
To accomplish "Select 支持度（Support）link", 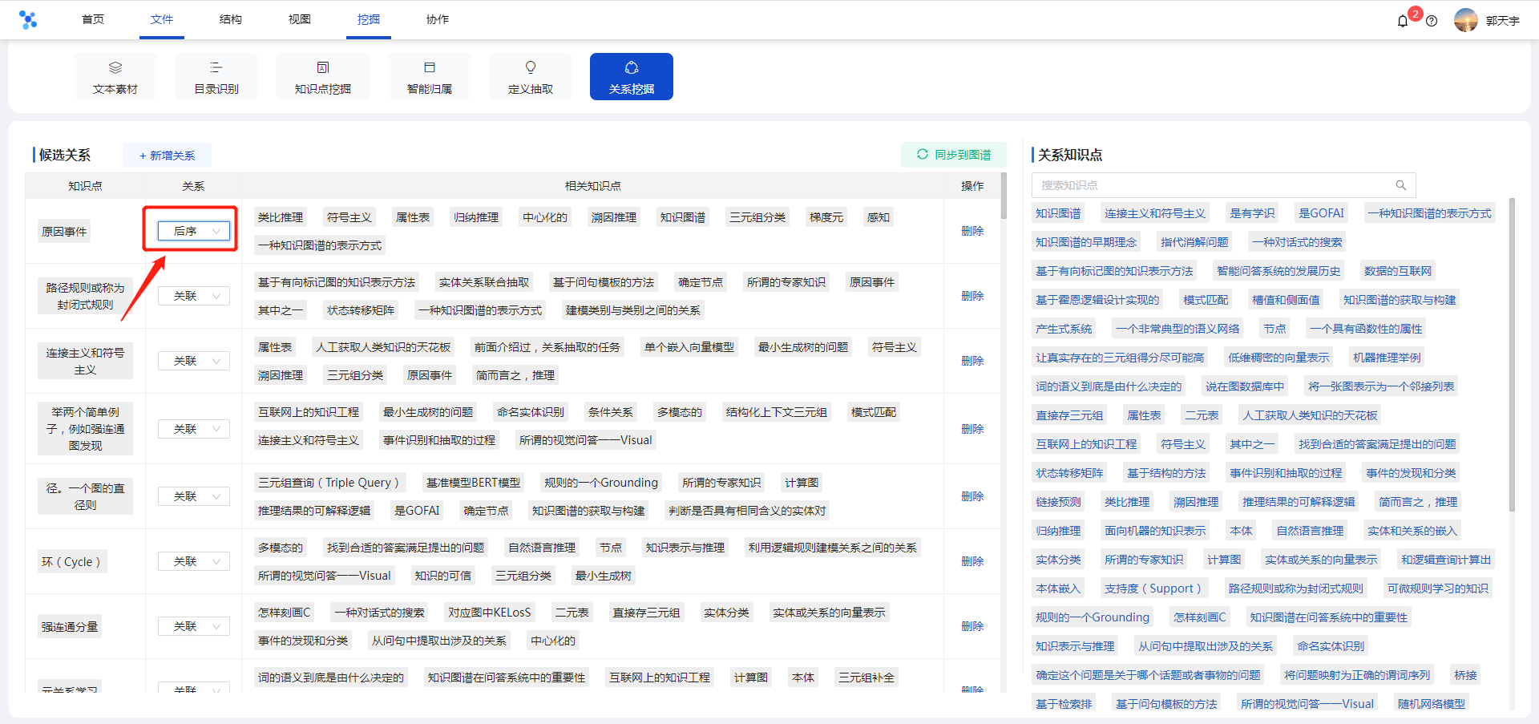I will tap(1153, 589).
